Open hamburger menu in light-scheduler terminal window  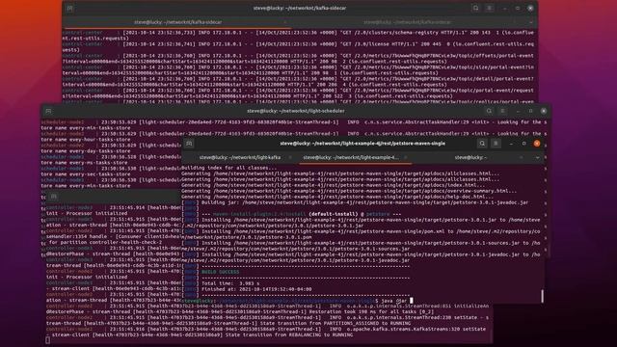(x=503, y=112)
